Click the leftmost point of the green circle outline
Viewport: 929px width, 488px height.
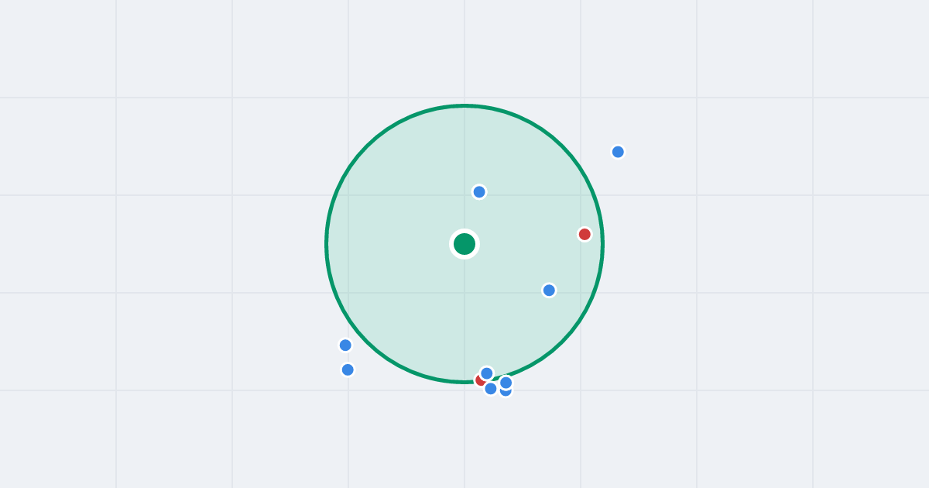327,244
